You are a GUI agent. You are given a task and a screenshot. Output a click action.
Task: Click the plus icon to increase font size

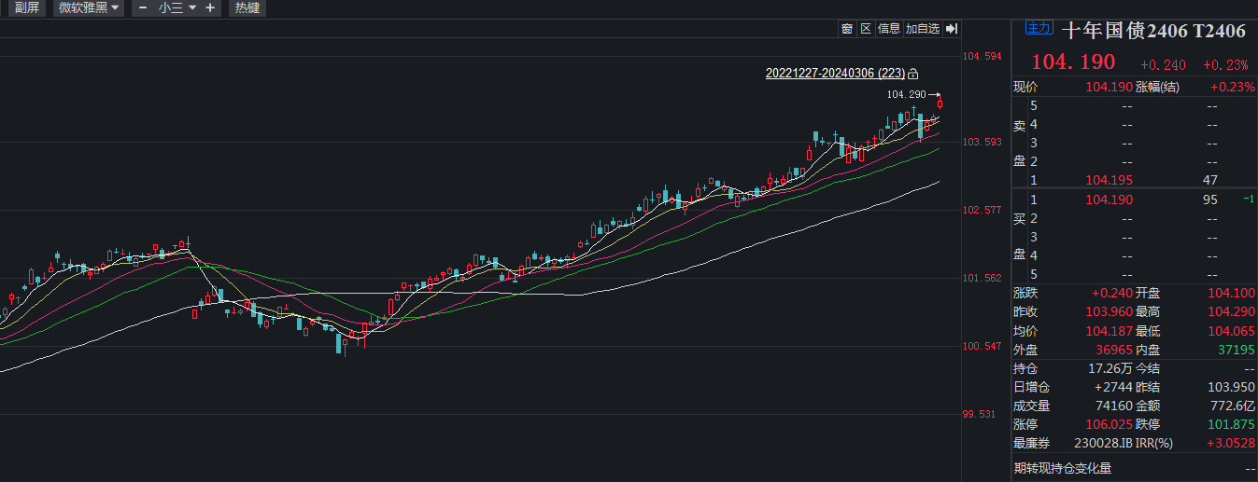209,8
